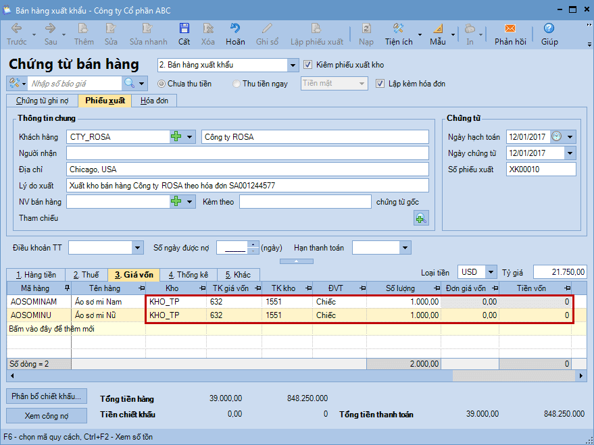
Task: Click grid horizontal scrollbar left arrow
Action: (12, 375)
